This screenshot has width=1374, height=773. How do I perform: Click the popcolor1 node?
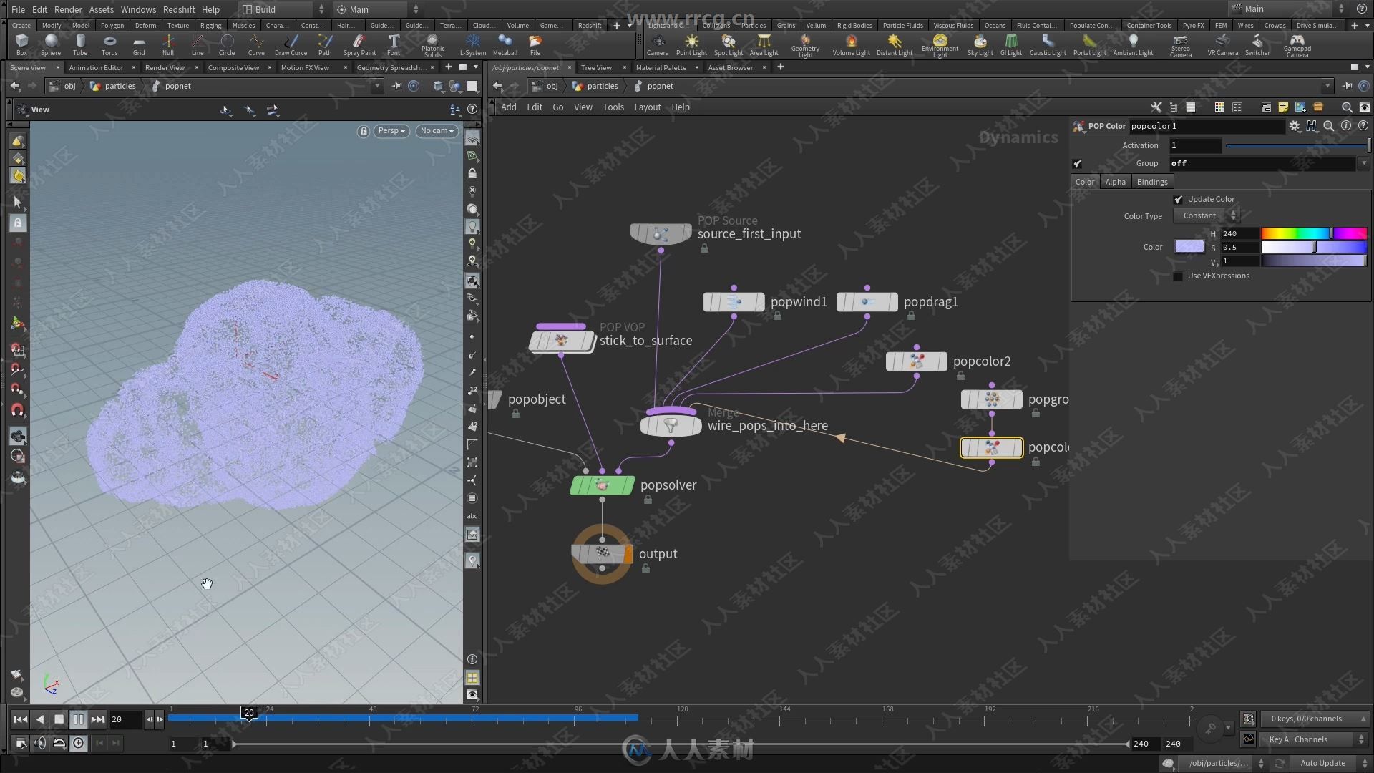pyautogui.click(x=992, y=447)
